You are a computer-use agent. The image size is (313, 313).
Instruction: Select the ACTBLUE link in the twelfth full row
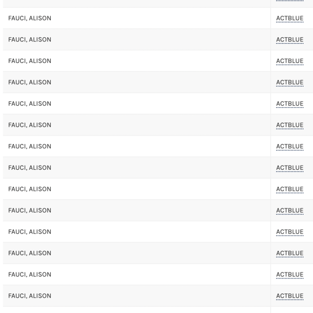point(290,253)
